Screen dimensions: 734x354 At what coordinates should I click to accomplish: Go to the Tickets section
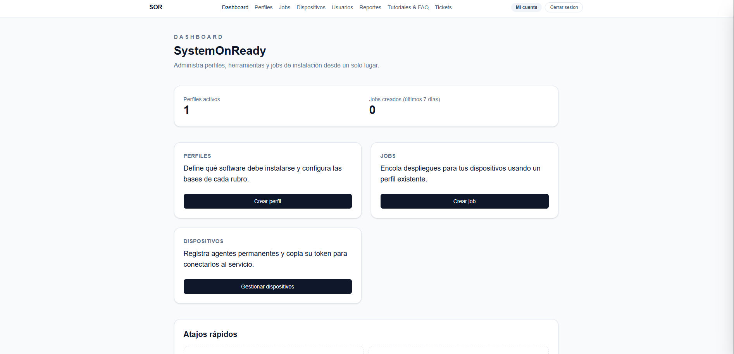(x=443, y=7)
